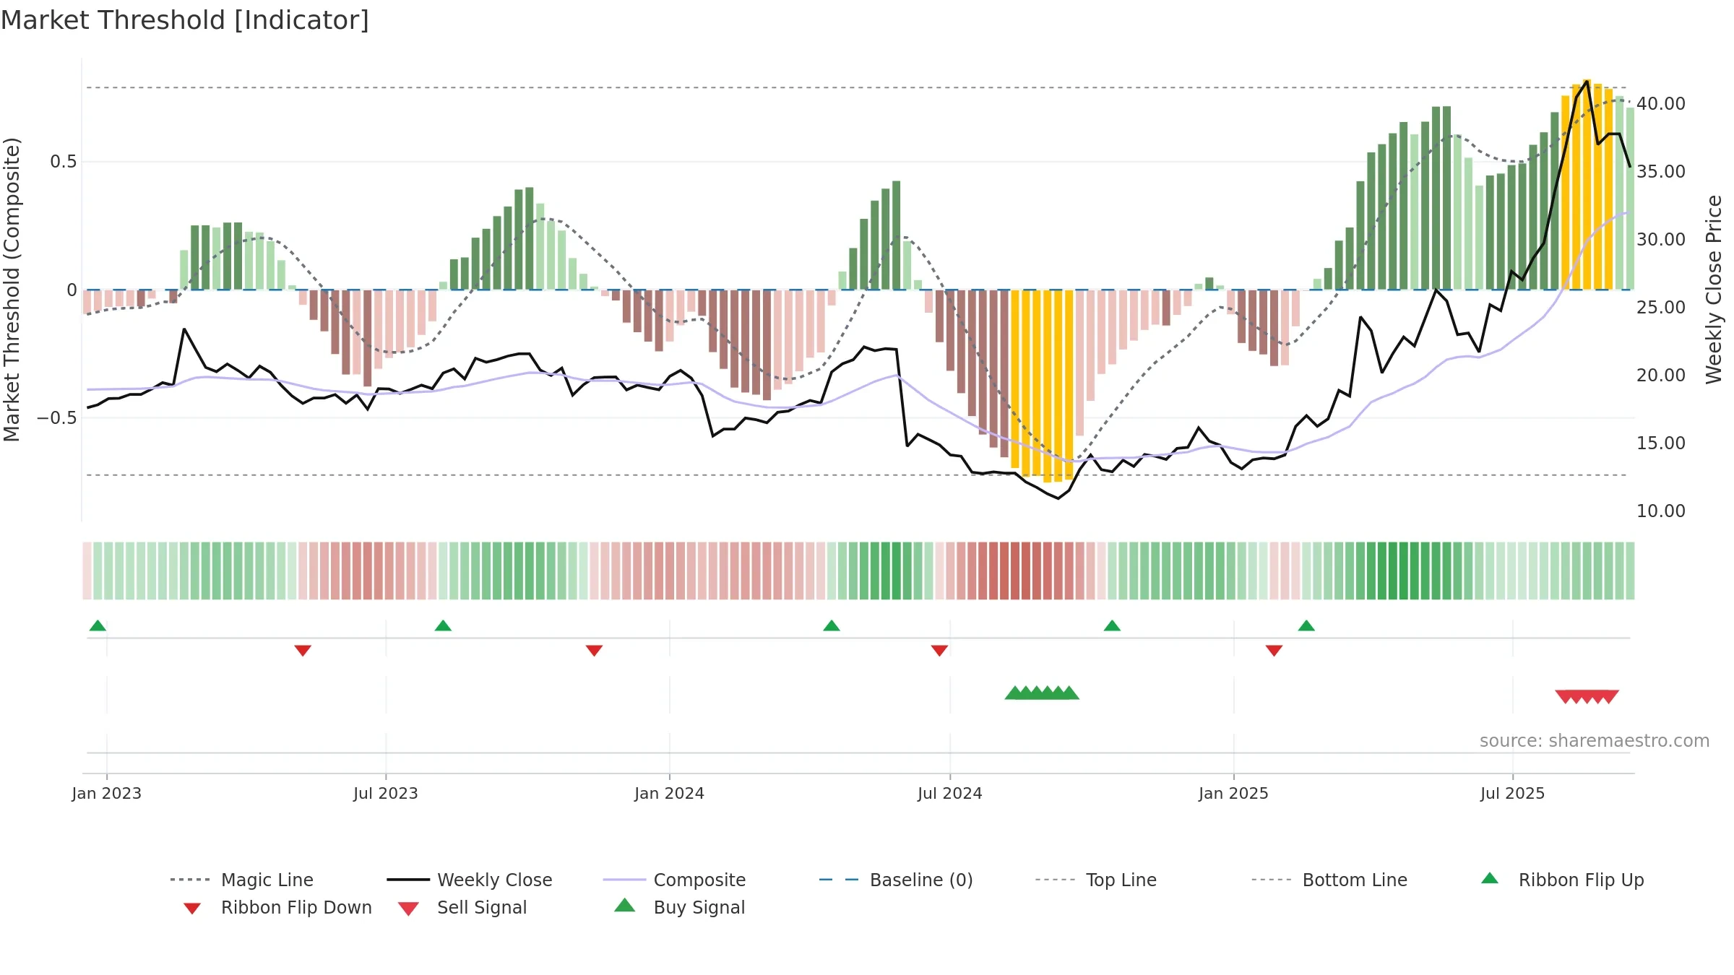Click the sharemaestro.com source text
Image resolution: width=1734 pixels, height=975 pixels.
point(1595,741)
